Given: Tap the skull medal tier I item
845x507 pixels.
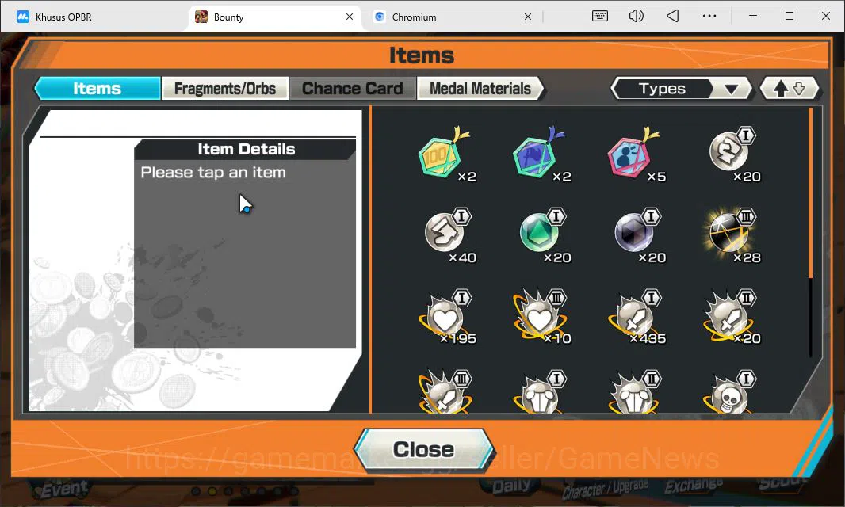Looking at the screenshot, I should coord(731,392).
